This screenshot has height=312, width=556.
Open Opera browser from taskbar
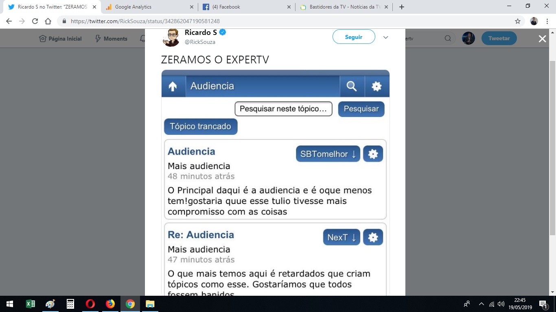[x=90, y=304]
